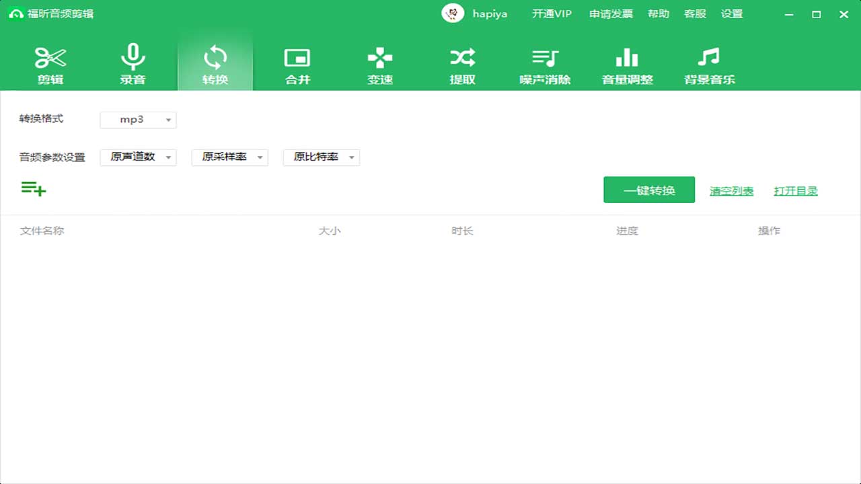
Task: Expand the 原声道数 channel dropdown
Action: pos(138,157)
